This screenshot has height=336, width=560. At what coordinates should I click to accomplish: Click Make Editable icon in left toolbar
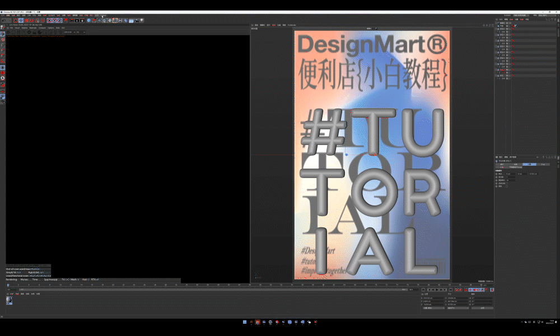pyautogui.click(x=2, y=27)
